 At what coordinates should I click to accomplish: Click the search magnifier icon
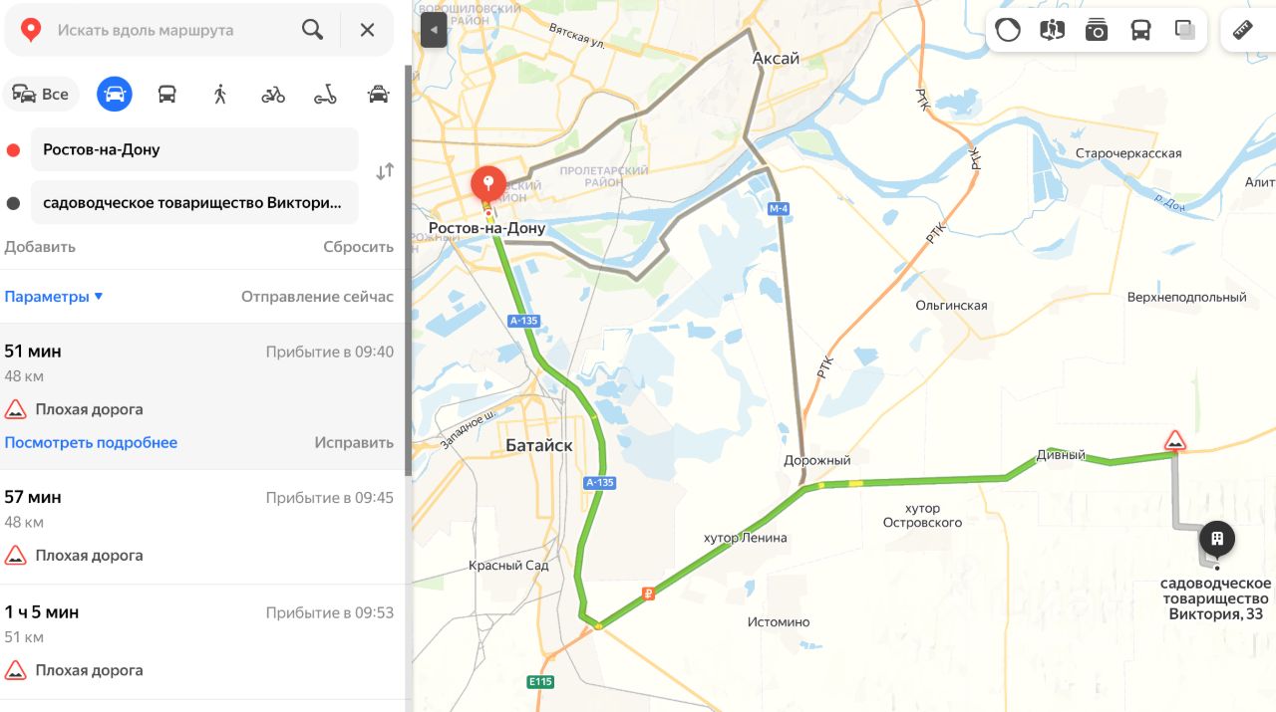312,30
